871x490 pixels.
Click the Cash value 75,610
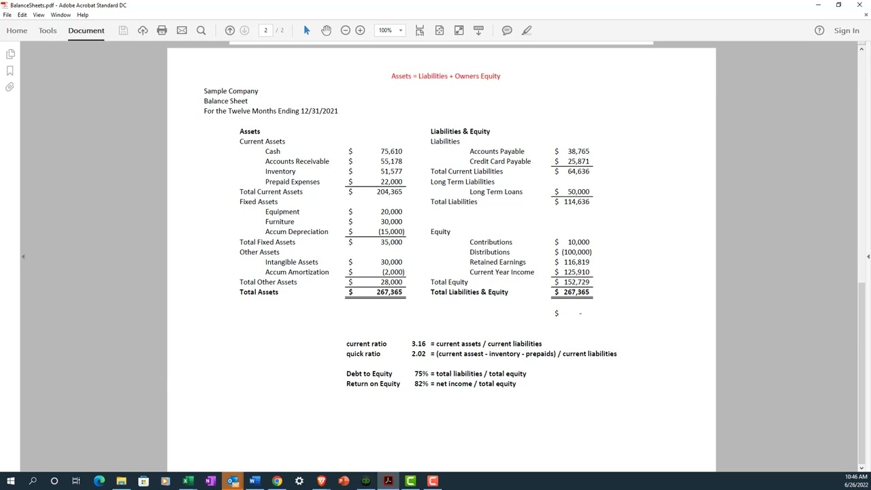point(391,152)
